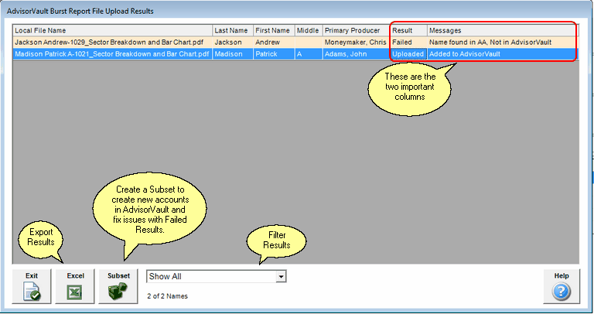This screenshot has width=594, height=314.
Task: Click the 'Added to AdvisorVault' message cell
Action: pyautogui.click(x=503, y=54)
